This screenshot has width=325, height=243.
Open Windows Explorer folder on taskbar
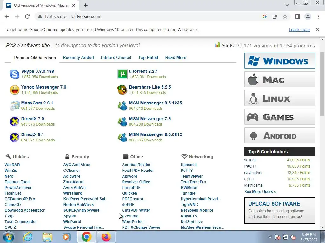tap(47, 237)
